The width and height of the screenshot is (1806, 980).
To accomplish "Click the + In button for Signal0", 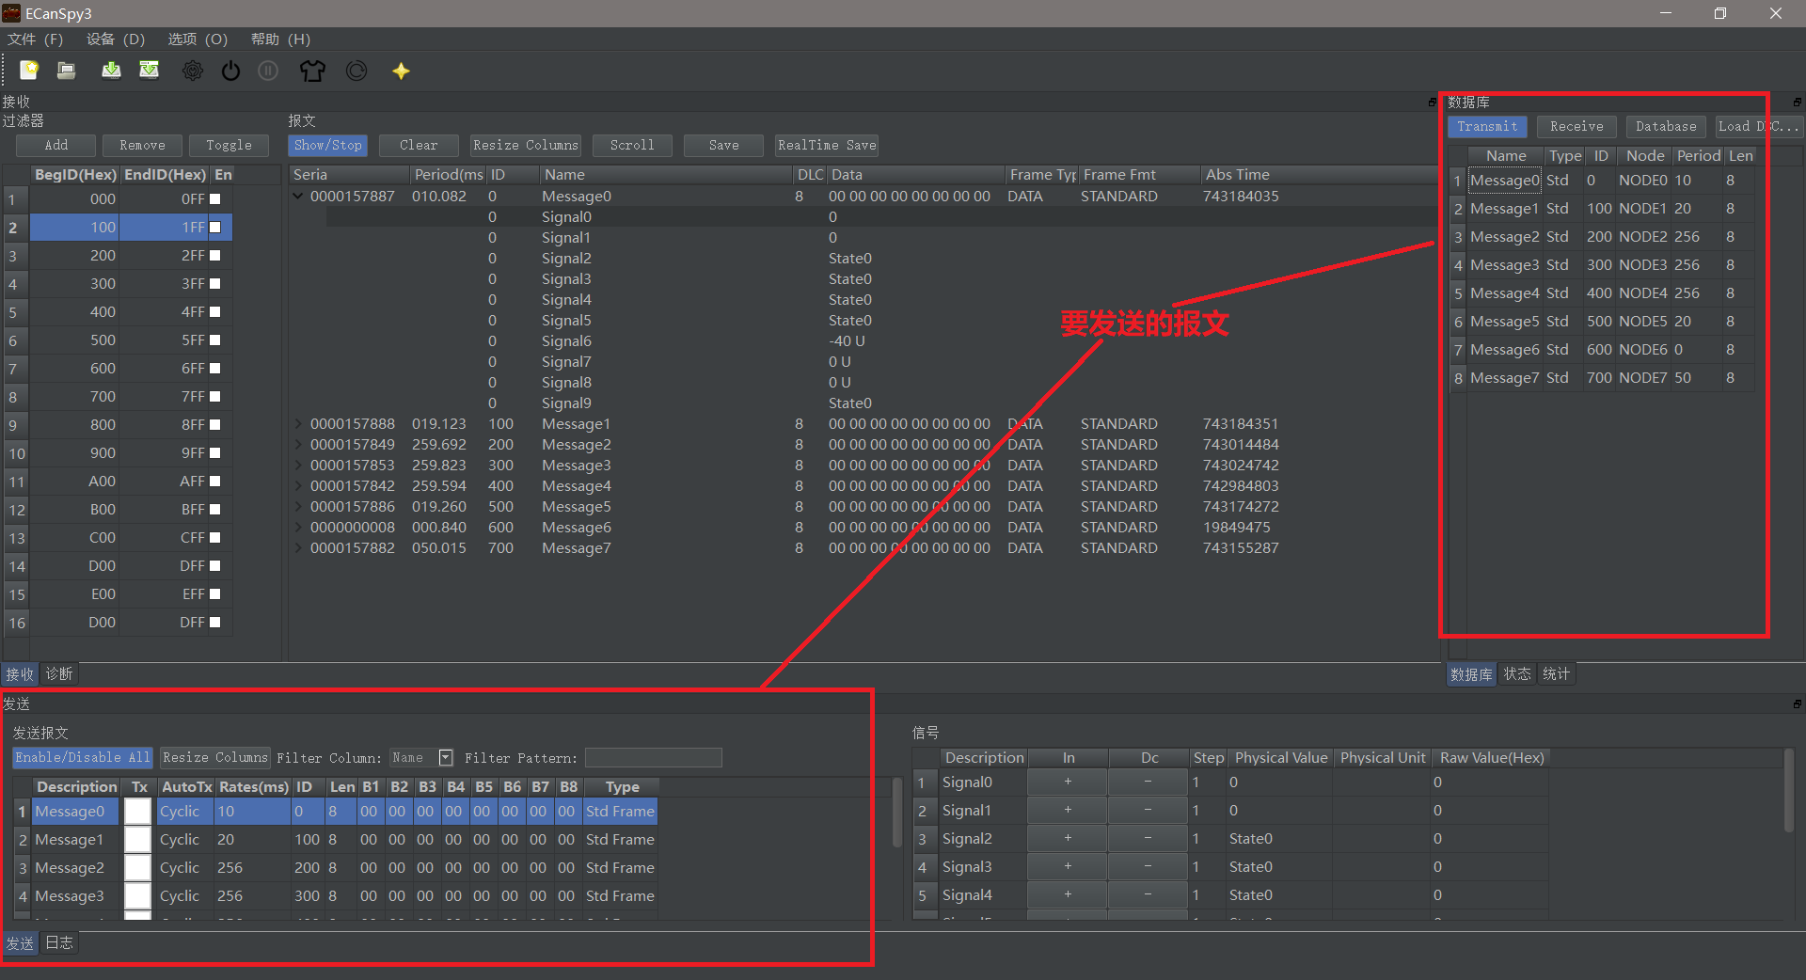I will click(x=1068, y=782).
